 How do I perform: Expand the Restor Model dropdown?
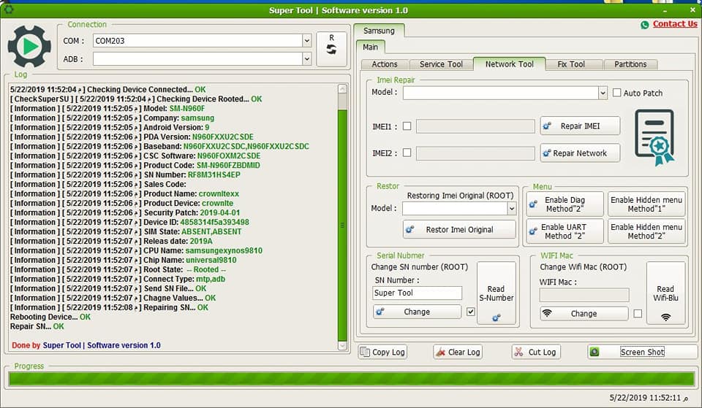click(511, 208)
